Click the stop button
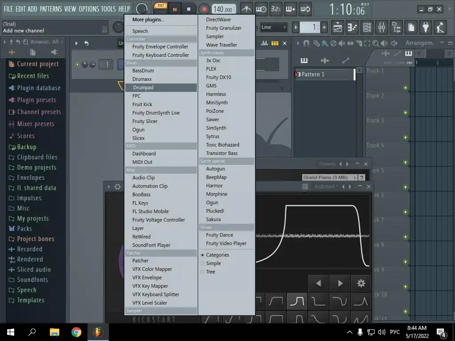 point(189,9)
